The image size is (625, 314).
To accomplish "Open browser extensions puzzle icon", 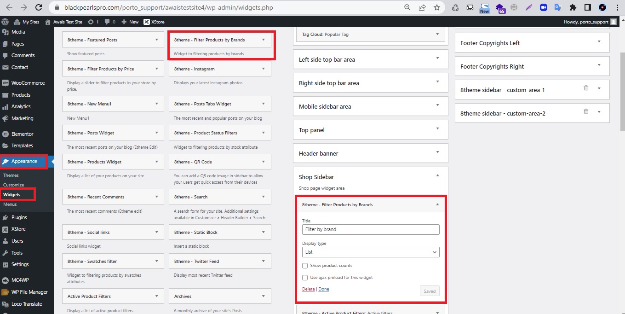I will point(573,7).
